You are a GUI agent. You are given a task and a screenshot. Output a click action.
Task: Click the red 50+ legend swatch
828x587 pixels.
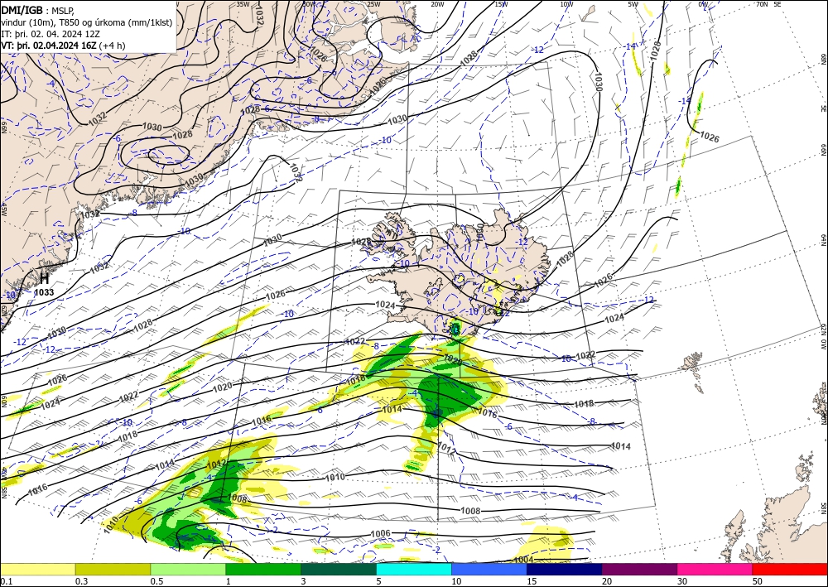click(790, 569)
